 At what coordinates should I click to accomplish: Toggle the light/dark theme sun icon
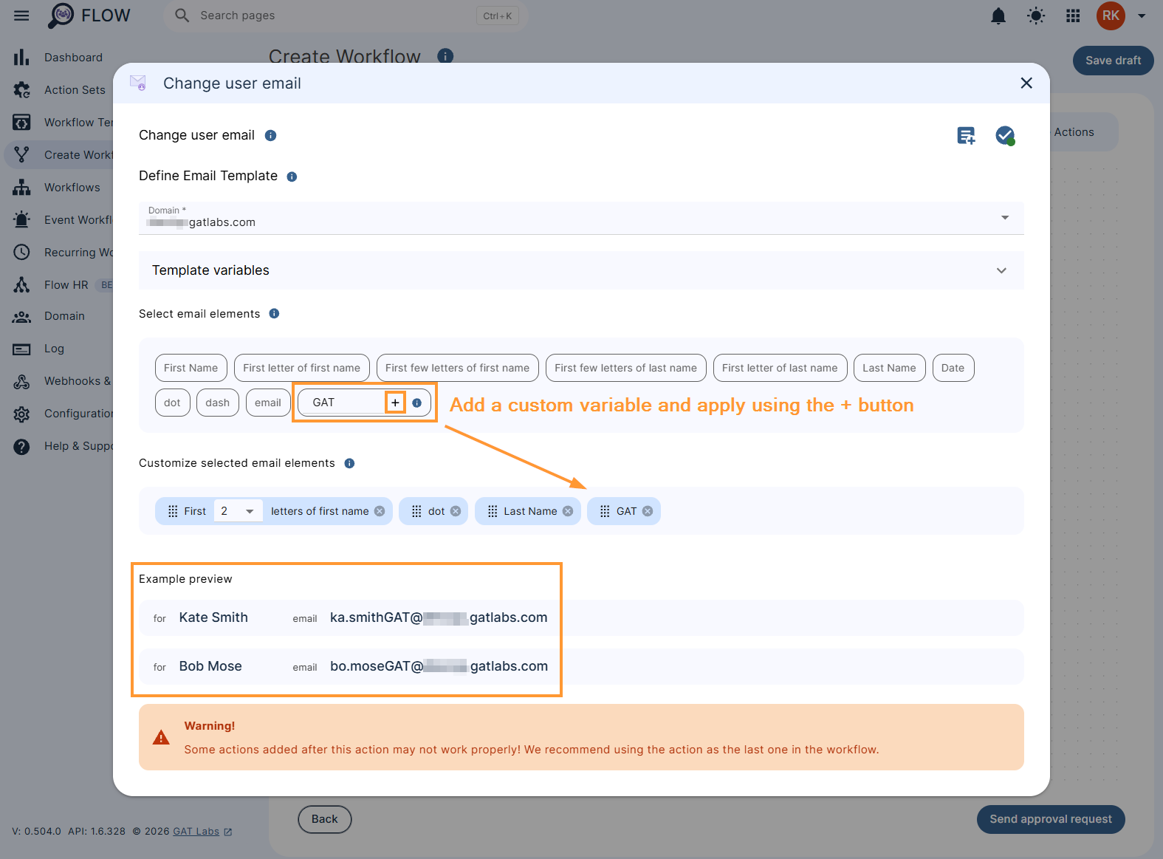1036,16
